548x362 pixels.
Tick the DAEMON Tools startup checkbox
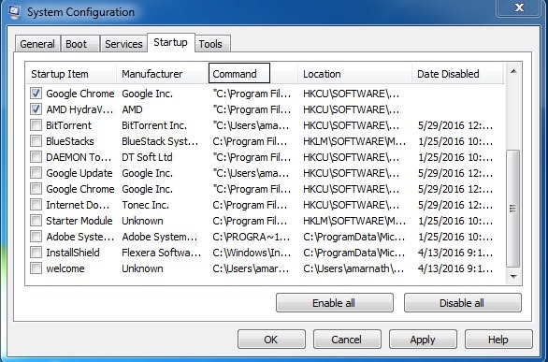36,157
